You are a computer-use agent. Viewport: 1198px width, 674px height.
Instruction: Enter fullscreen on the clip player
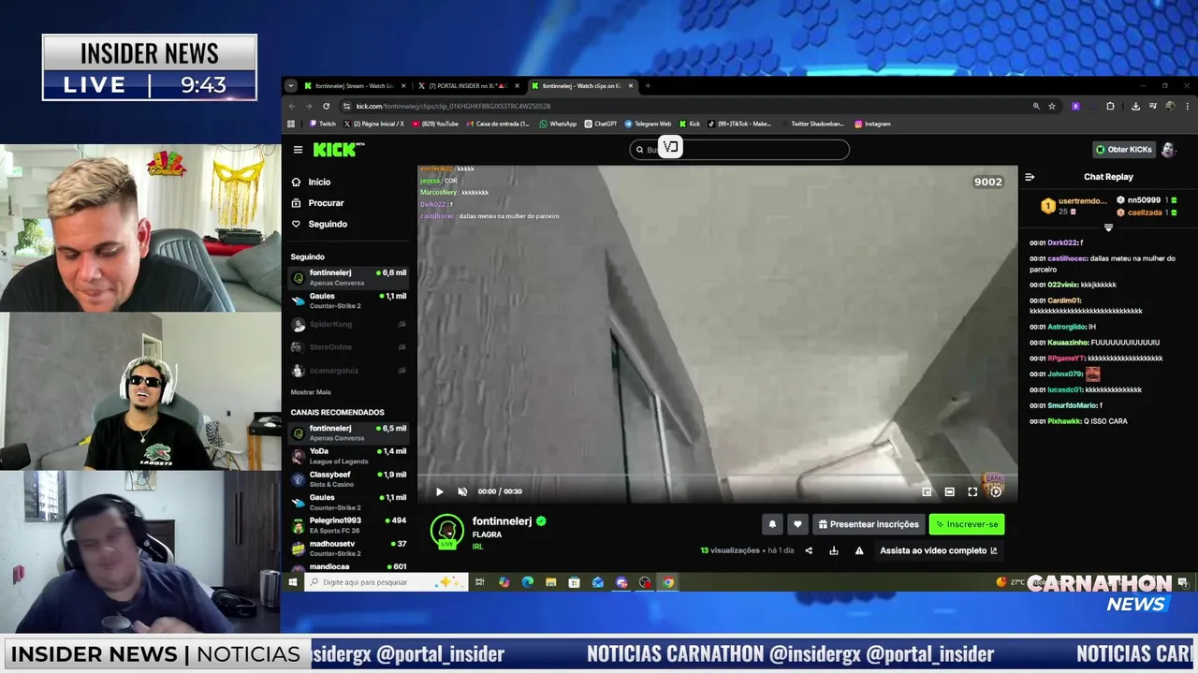[972, 491]
